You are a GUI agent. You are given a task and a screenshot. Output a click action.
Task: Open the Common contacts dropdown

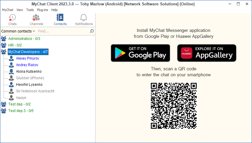click(18, 31)
